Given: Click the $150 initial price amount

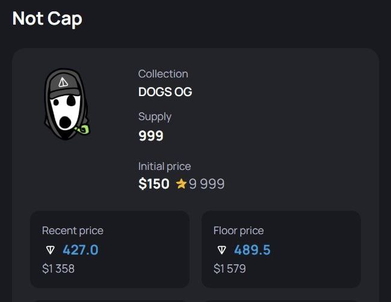Looking at the screenshot, I should 154,184.
